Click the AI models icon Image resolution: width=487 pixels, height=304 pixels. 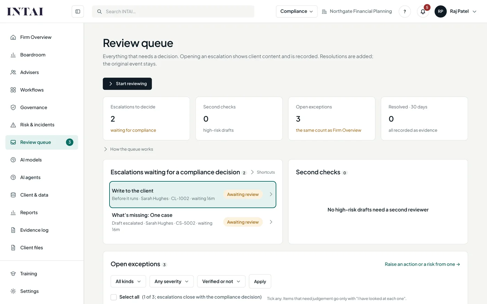(13, 160)
